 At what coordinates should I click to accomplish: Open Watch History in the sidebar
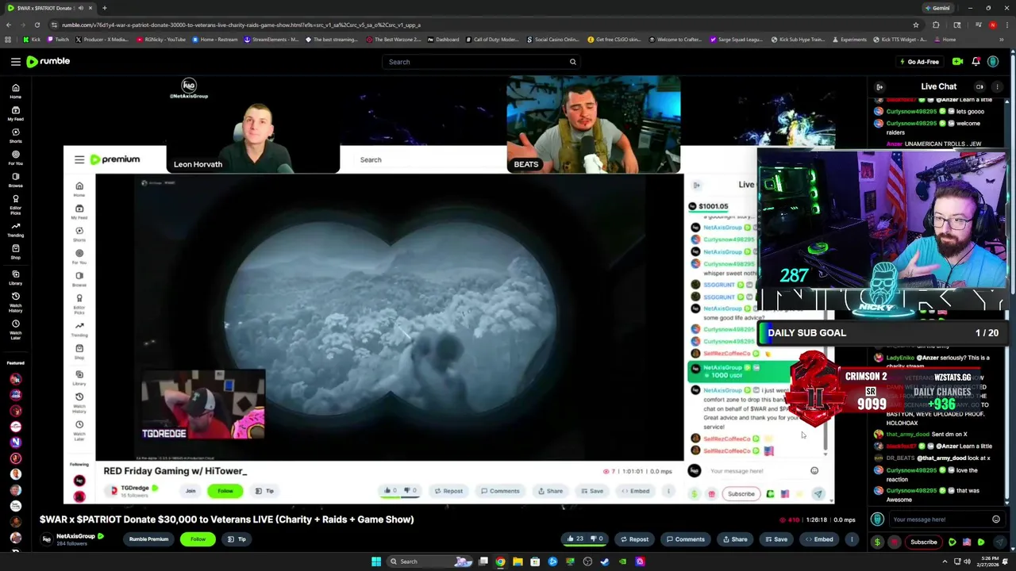pos(15,302)
